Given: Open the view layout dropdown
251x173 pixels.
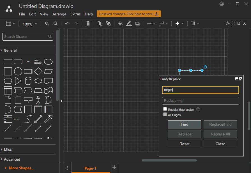Looking at the screenshot, I should pos(10,24).
